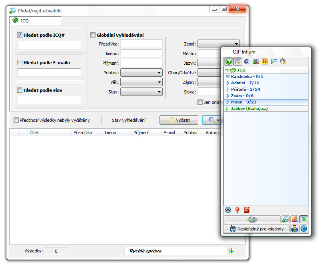Click the man in suit privacy icon
319x268 pixels.
click(295, 229)
